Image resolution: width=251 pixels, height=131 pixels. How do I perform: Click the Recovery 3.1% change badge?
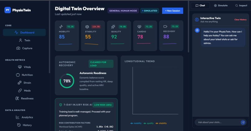click(175, 26)
